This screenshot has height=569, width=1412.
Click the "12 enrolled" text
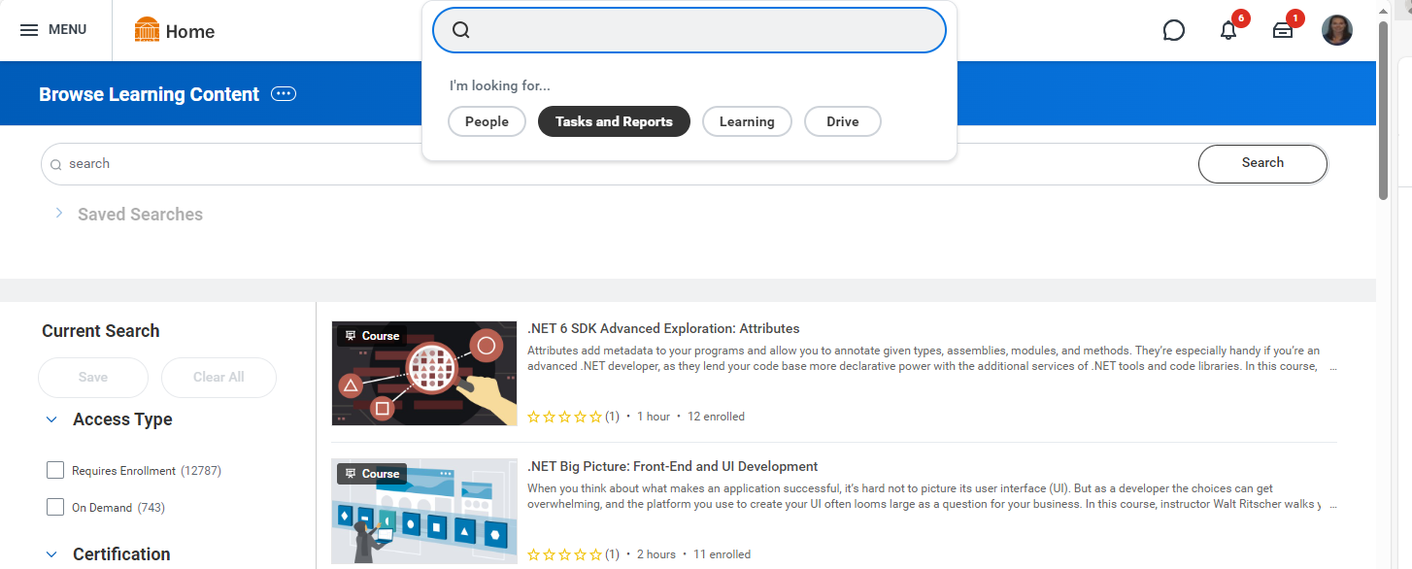[x=716, y=417]
